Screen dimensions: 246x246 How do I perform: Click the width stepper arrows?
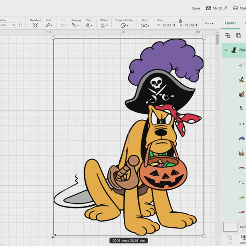(x=174, y=25)
